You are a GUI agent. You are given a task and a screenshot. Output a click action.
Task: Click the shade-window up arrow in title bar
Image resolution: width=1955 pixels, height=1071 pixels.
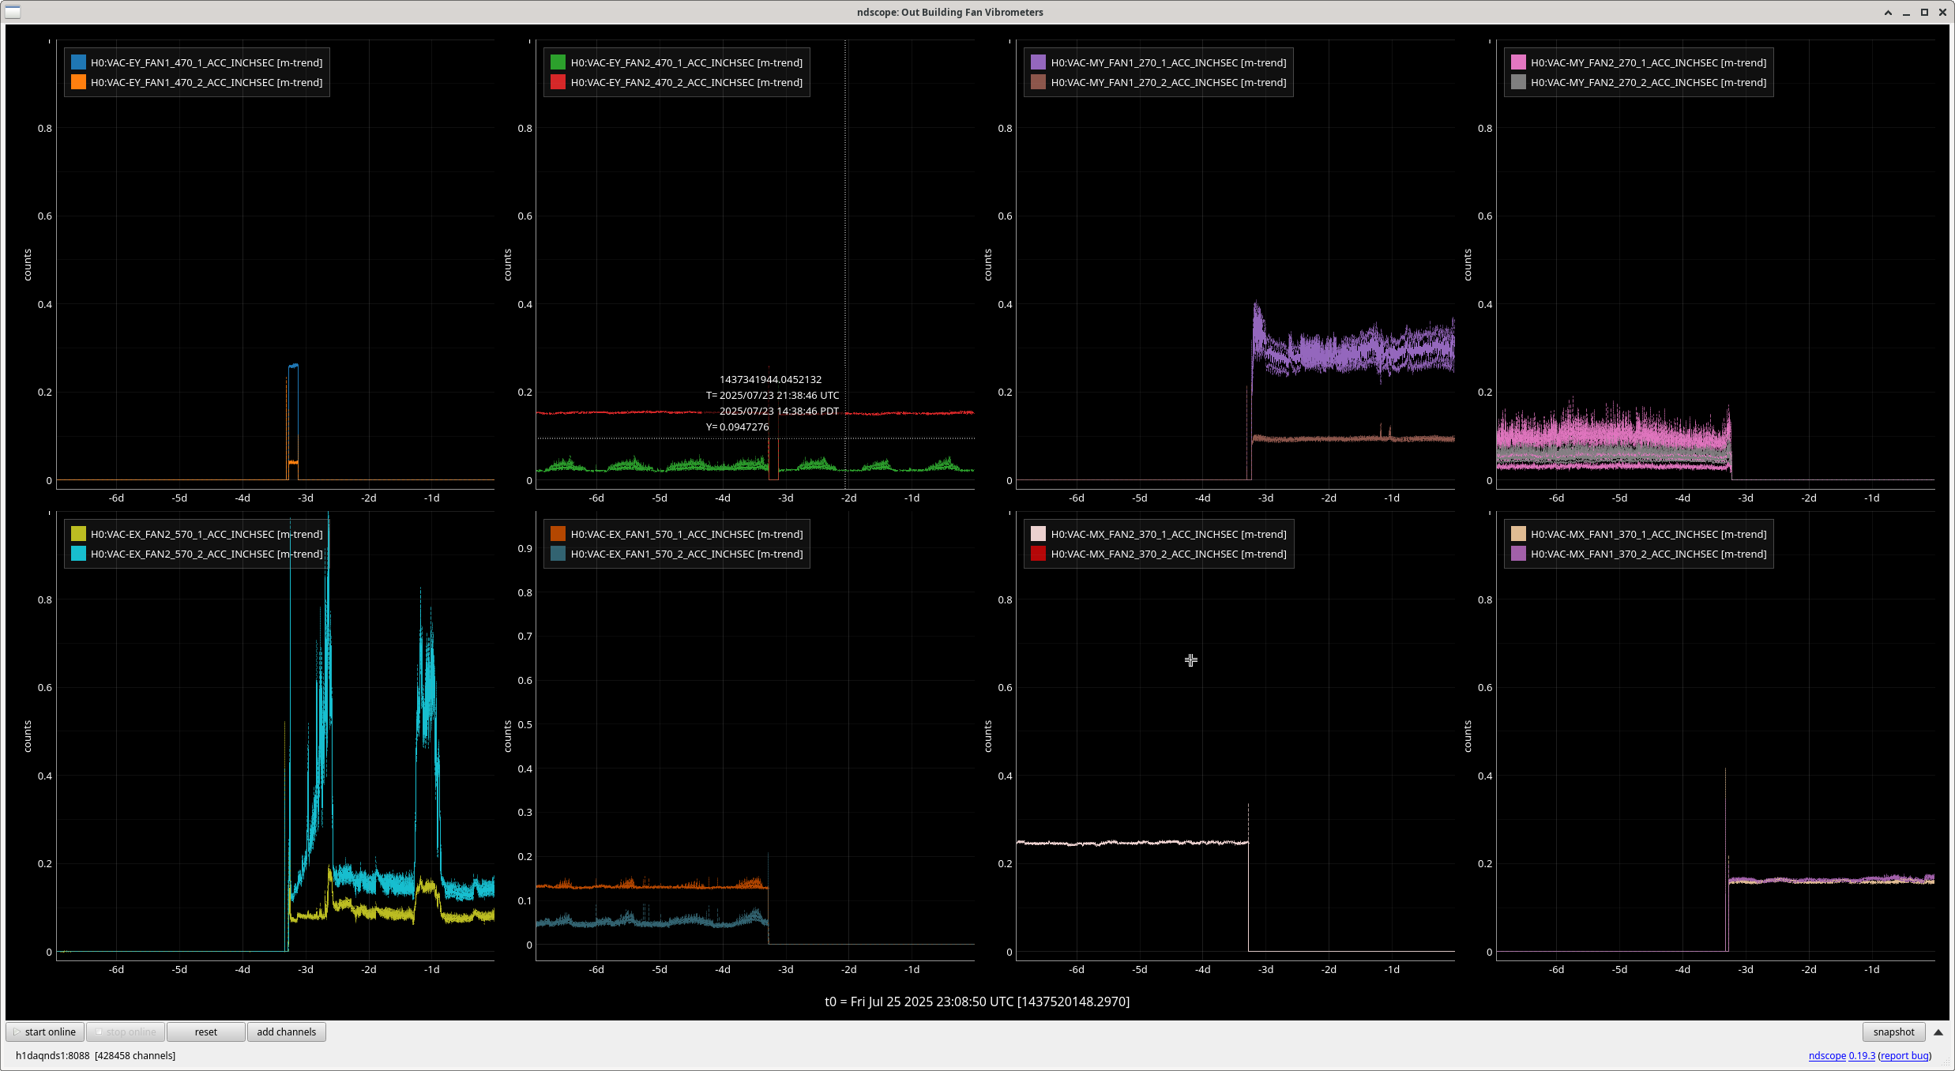coord(1888,13)
